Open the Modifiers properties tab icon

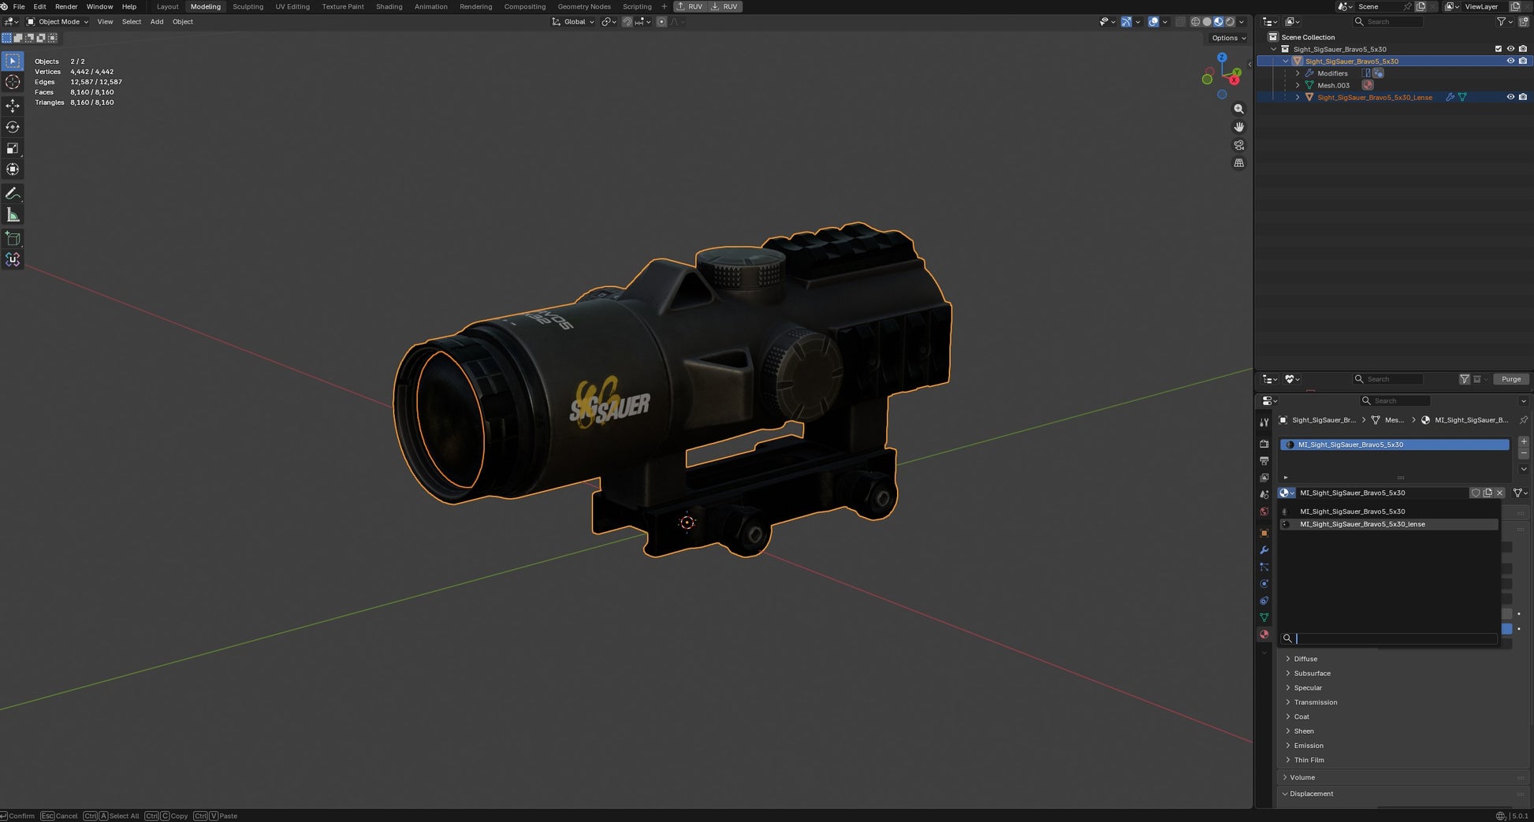[1264, 550]
